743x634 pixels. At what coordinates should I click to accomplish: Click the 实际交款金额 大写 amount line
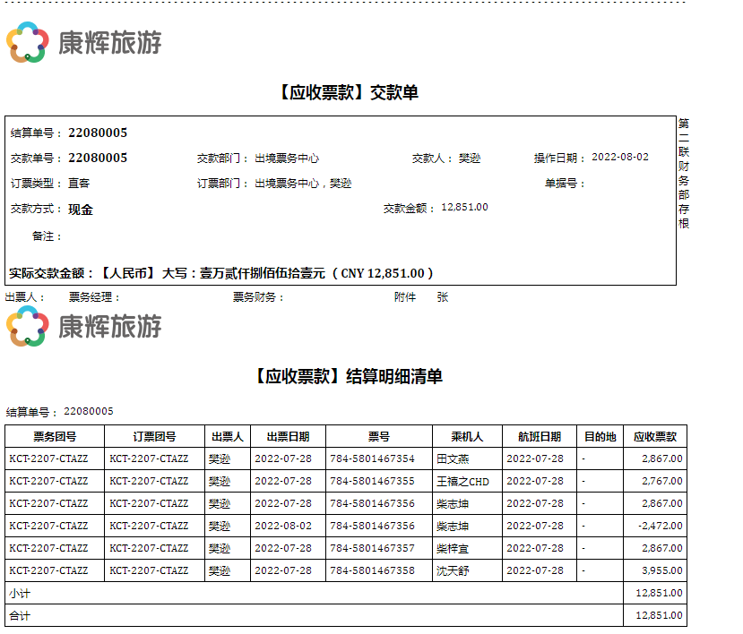point(221,273)
